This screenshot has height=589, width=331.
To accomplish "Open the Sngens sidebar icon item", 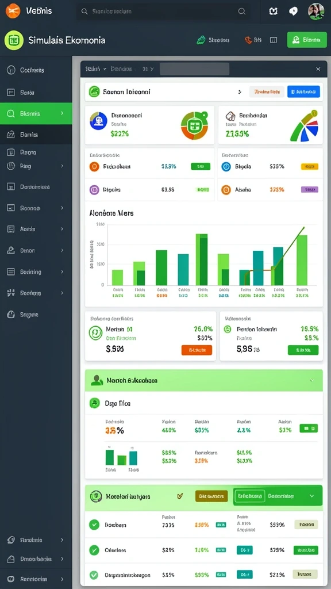I will (x=11, y=315).
